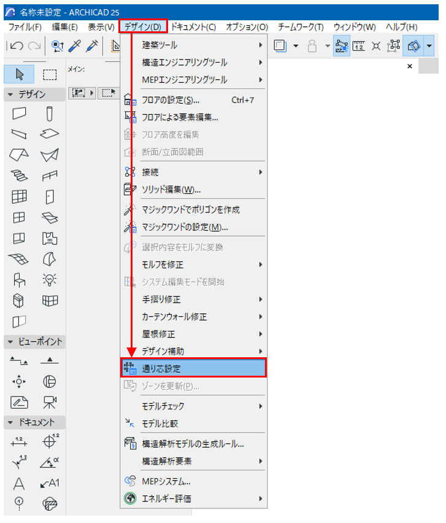The width and height of the screenshot is (446, 523).
Task: Select the Railing tool
Action: (x=50, y=176)
